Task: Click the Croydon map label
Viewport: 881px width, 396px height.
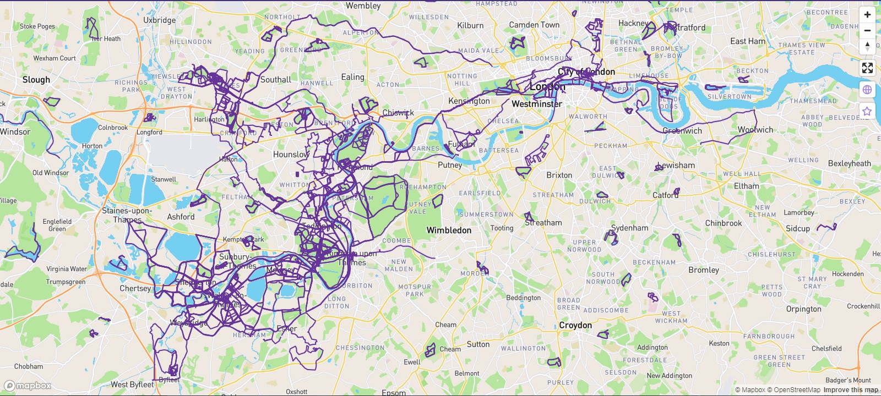Action: [x=575, y=325]
